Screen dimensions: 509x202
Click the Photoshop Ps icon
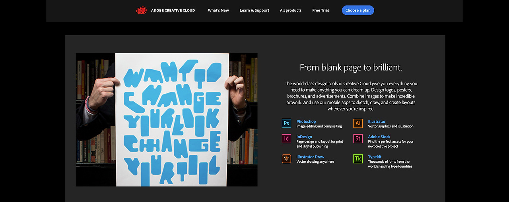pos(286,124)
